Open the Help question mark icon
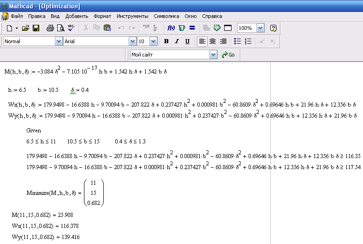Screen dimensions: 363x244 [273, 28]
